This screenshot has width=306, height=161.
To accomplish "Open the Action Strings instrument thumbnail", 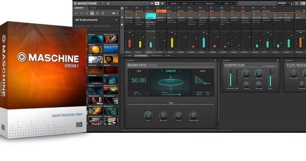I will pyautogui.click(x=111, y=39).
